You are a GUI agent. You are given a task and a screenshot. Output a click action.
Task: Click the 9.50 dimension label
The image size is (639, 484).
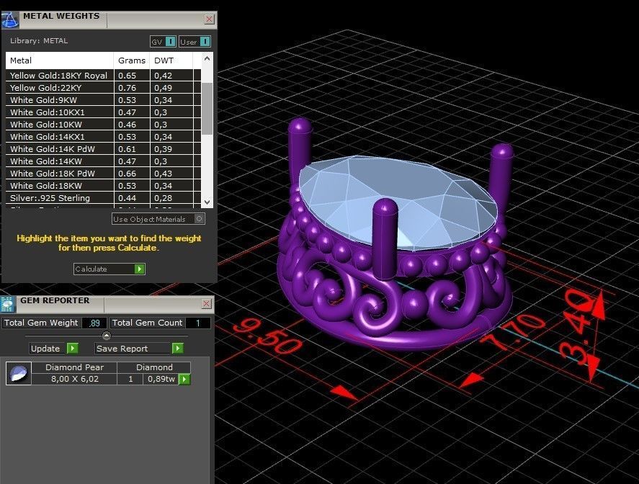point(267,337)
